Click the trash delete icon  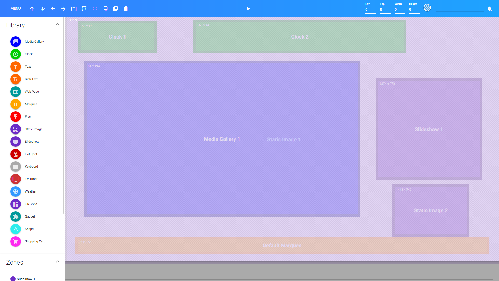[x=126, y=9]
